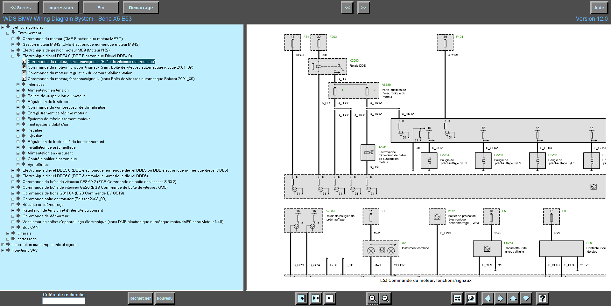Click the F104 fuse symbol
Image resolution: width=611 pixels, height=306 pixels.
445,43
